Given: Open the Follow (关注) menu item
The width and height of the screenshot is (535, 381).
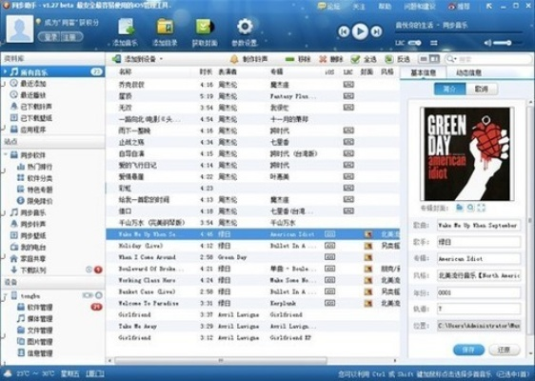Looking at the screenshot, I should 359,6.
